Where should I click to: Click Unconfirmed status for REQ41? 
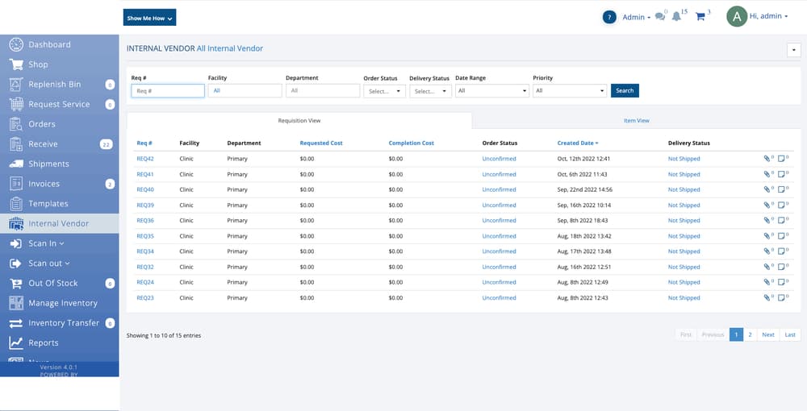(x=499, y=174)
